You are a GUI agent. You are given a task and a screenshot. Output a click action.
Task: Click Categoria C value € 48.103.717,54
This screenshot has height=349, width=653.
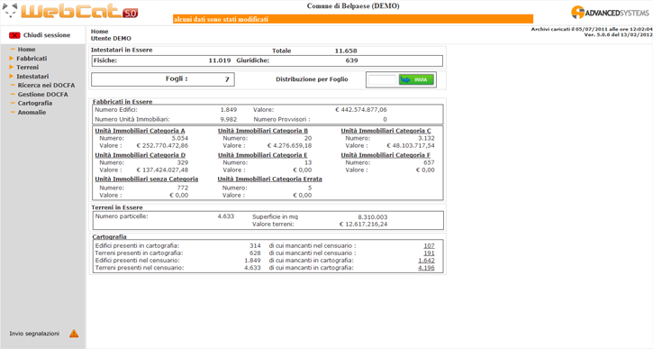(411, 145)
